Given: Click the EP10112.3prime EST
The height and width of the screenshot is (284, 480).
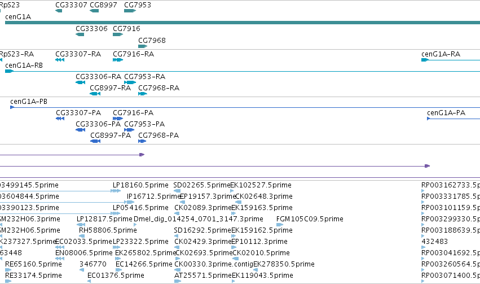Looking at the screenshot, I should tap(259, 242).
